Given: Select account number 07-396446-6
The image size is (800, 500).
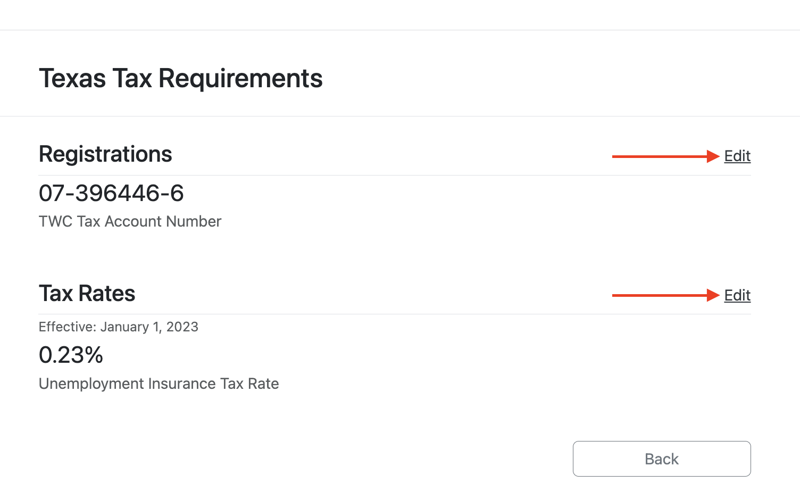Looking at the screenshot, I should coord(111,193).
